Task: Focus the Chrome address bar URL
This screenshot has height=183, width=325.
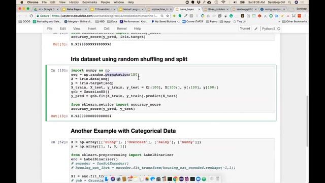Action: click(105, 16)
